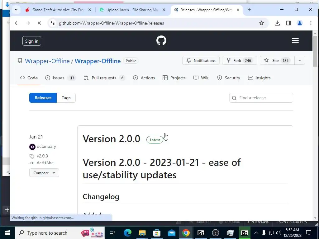Switch to the Tags view
The image size is (319, 239).
tap(66, 98)
